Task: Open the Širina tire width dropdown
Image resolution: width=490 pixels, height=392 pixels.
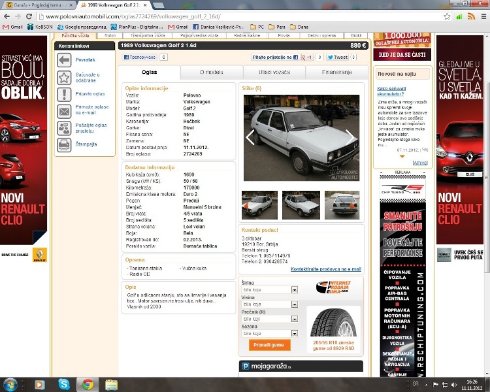Action: point(294,289)
